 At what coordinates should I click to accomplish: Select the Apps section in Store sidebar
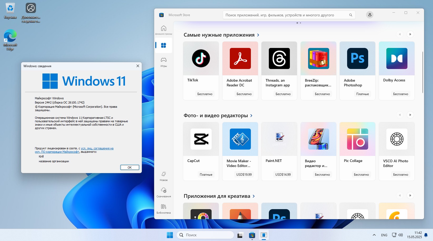(164, 45)
